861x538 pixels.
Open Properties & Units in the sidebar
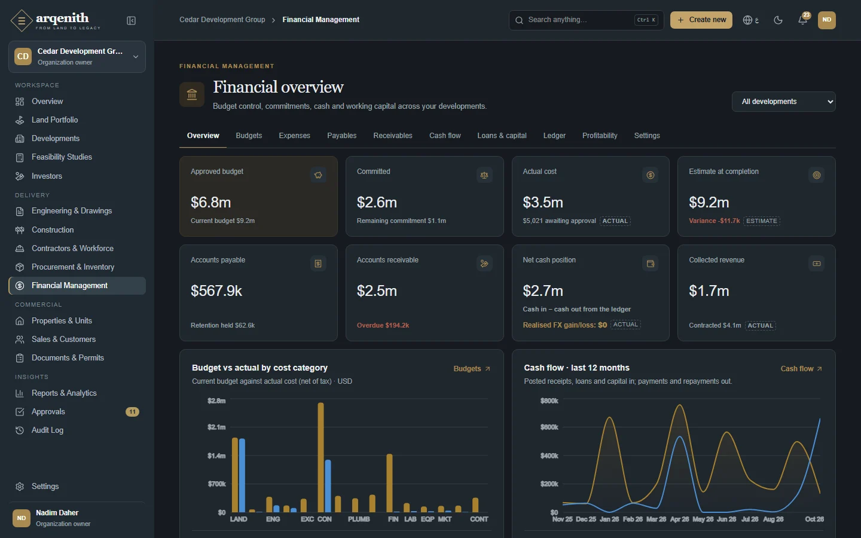(77, 321)
